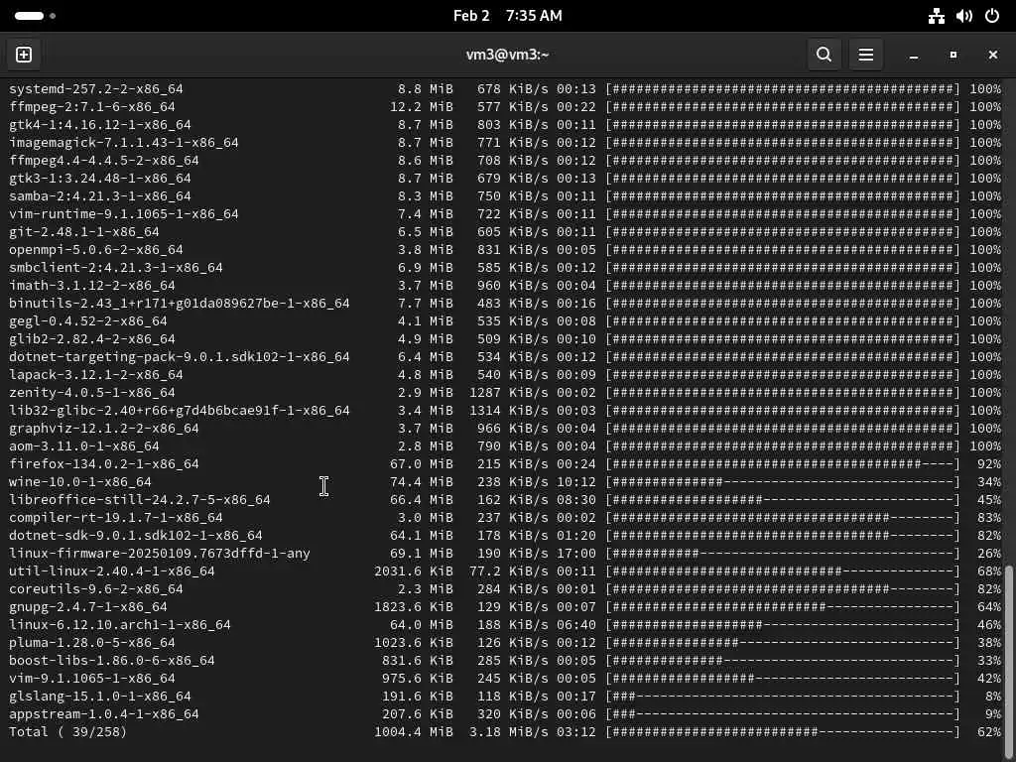Click the vim-runtime-9.1.1065-1-x86_64 line
The image size is (1016, 762).
tap(505, 214)
